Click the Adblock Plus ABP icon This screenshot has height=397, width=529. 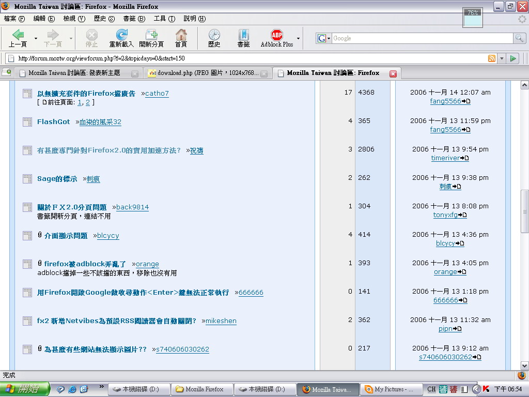click(277, 36)
